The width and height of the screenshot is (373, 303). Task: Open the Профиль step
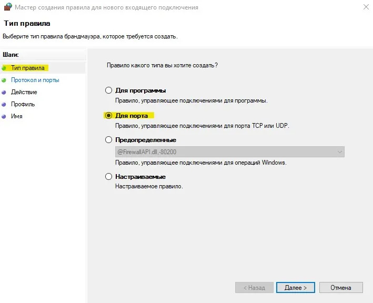[x=23, y=104]
